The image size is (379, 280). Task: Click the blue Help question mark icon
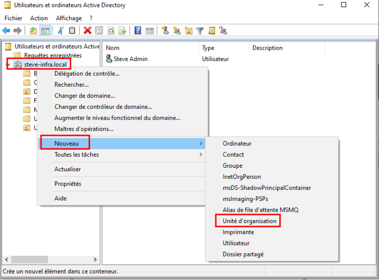[x=138, y=30]
